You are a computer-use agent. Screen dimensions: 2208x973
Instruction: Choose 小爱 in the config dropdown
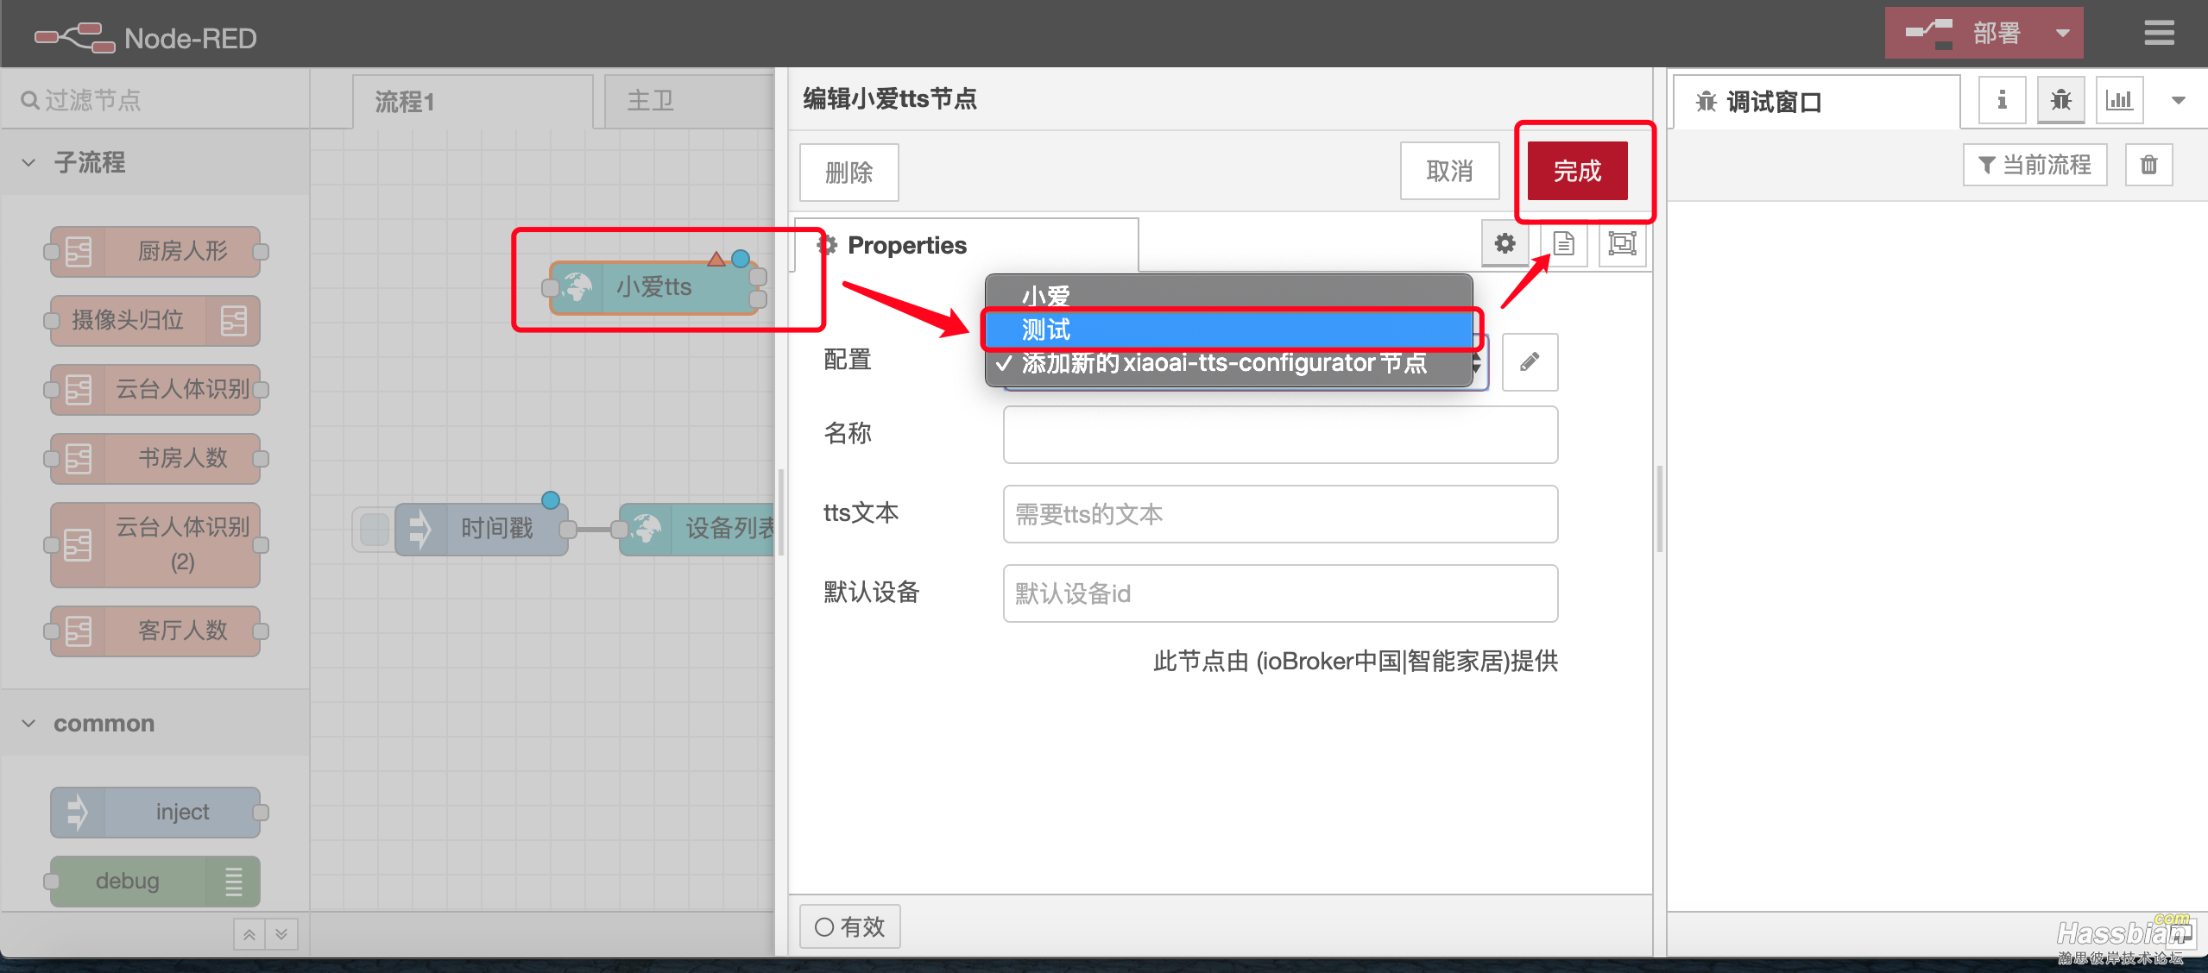(x=1229, y=296)
